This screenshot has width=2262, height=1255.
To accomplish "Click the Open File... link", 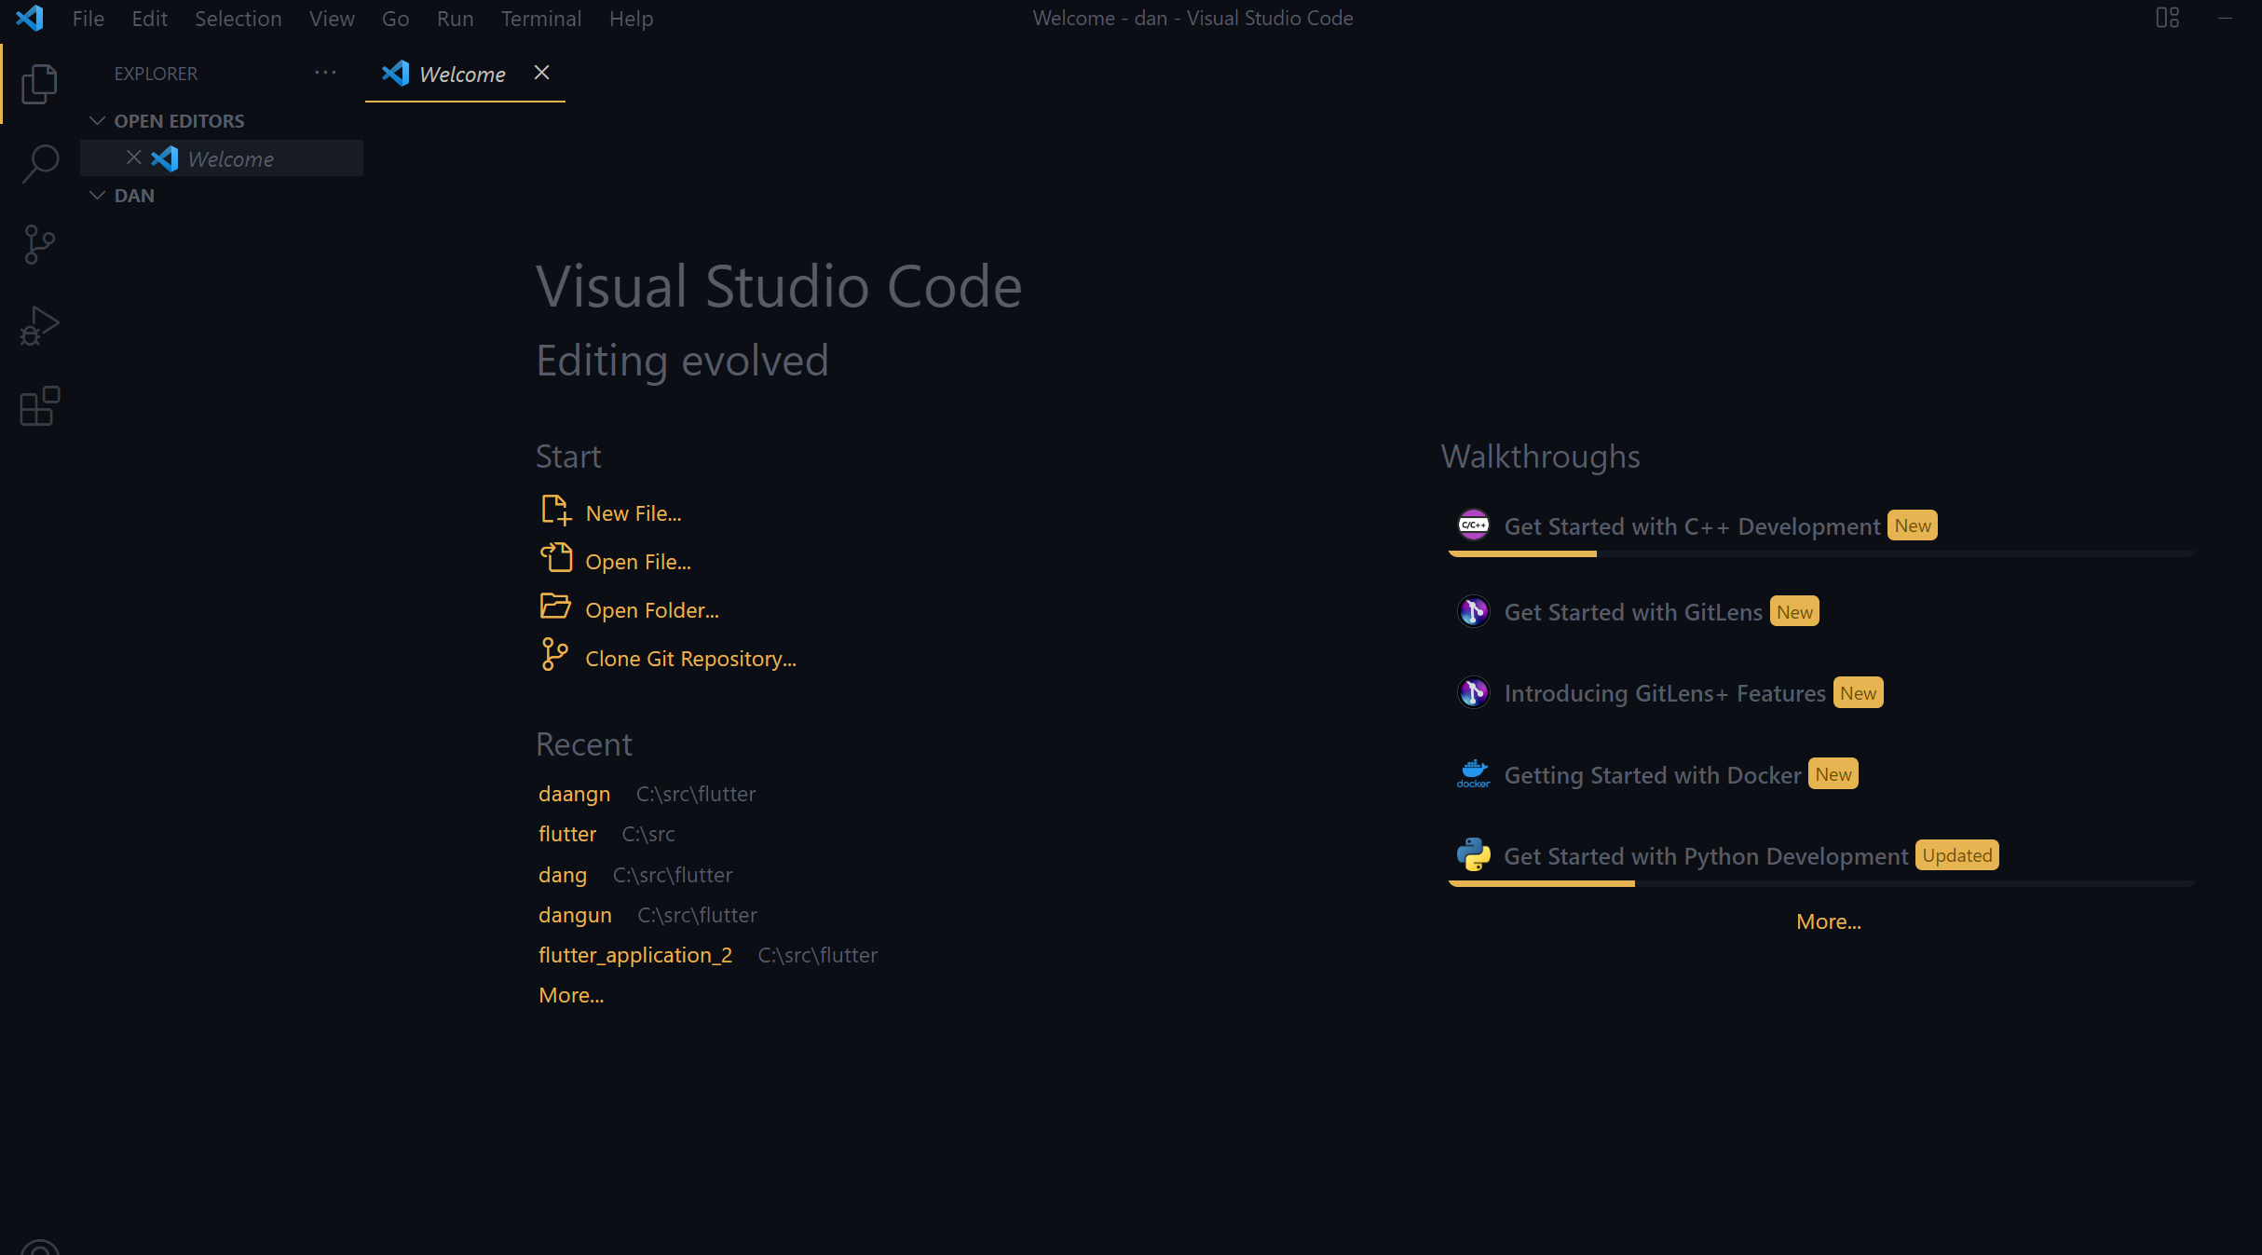I will point(638,562).
